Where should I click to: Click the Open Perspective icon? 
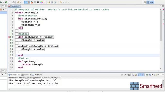[145, 2]
